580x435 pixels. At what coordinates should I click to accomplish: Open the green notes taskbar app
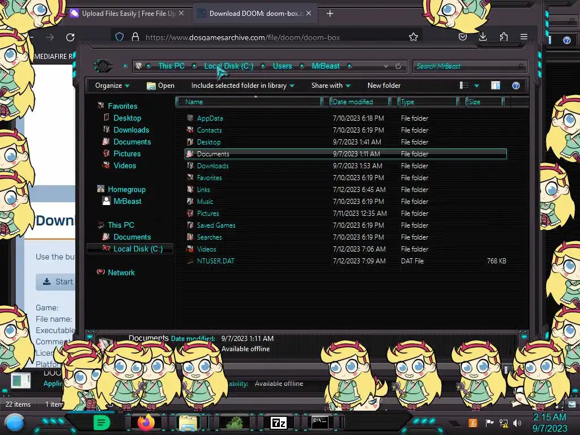tap(102, 423)
